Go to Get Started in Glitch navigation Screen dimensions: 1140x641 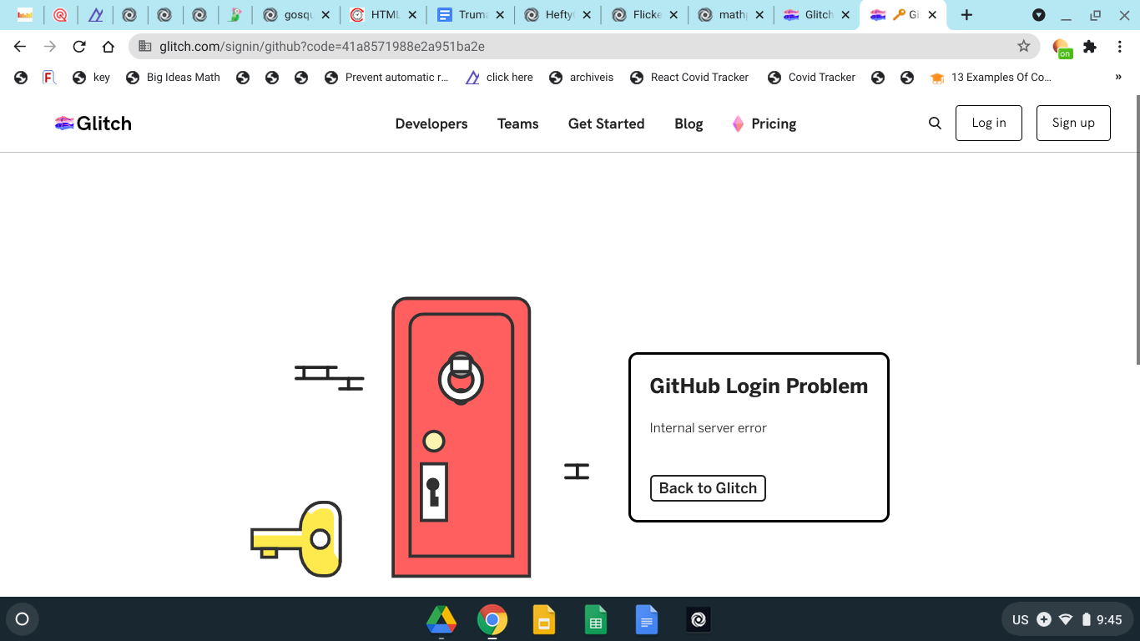(607, 124)
